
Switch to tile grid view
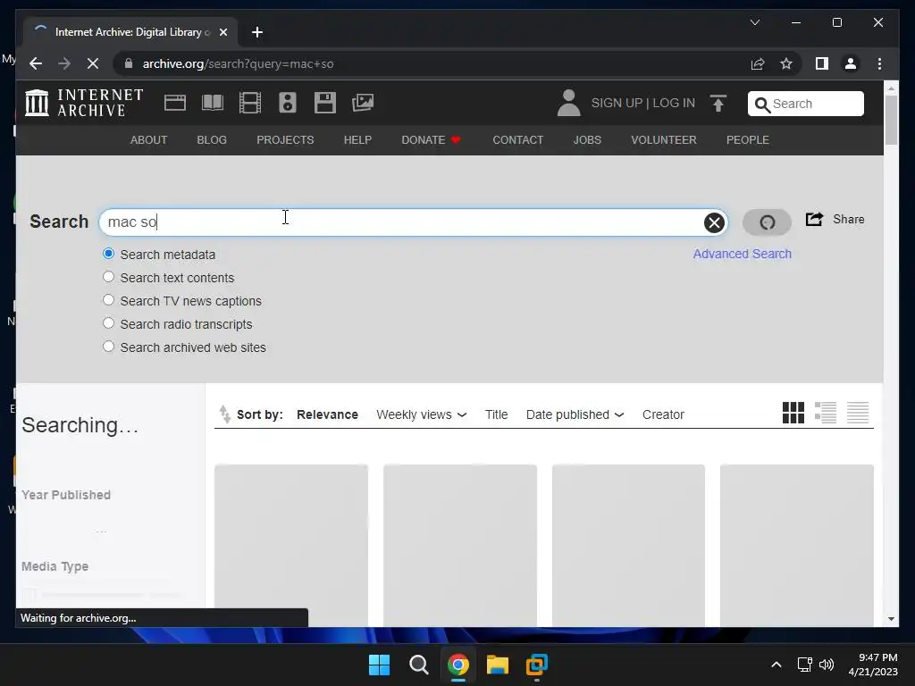point(793,413)
